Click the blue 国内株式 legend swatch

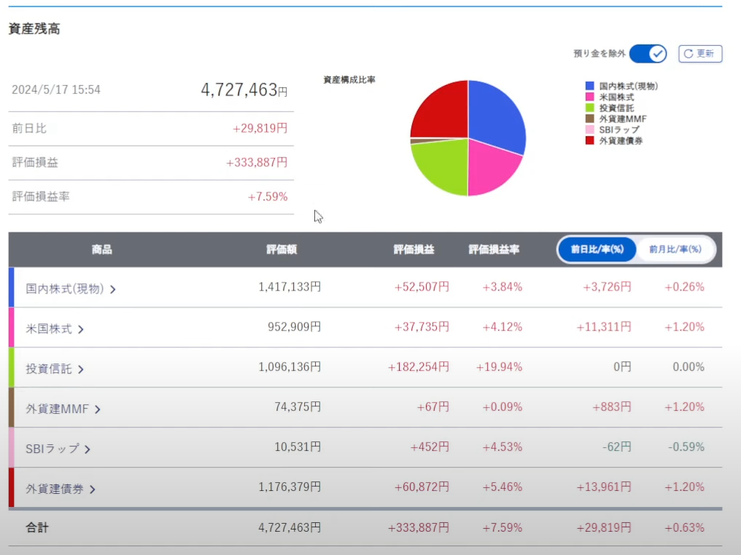[x=589, y=86]
